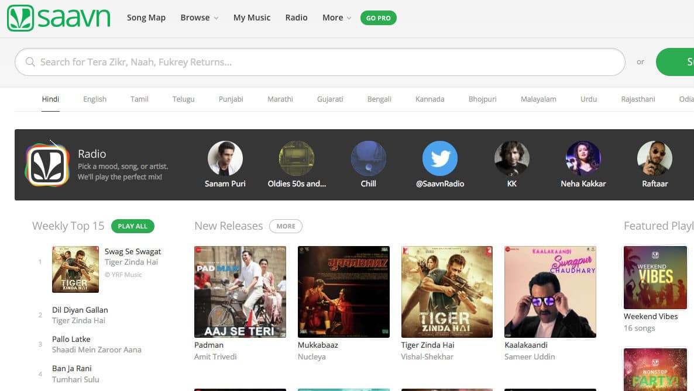
Task: Go to My Music
Action: click(x=252, y=18)
